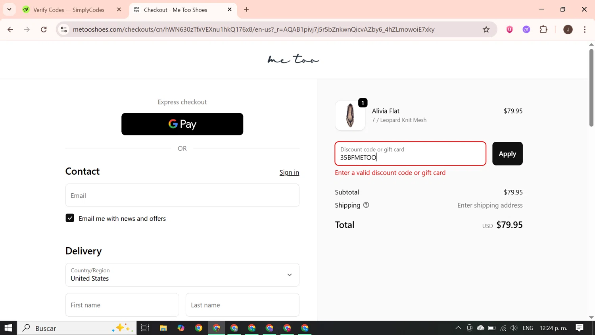Click the Alivia Flat product thumbnail
The width and height of the screenshot is (595, 335).
tap(350, 115)
